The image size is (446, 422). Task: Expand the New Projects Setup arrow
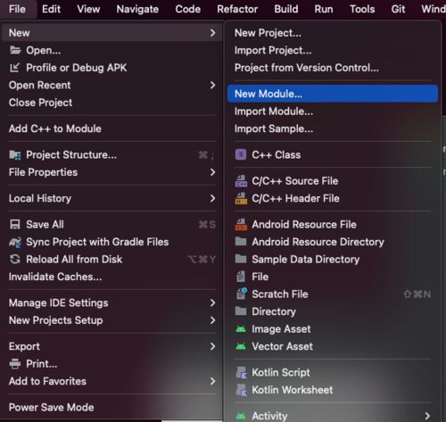click(x=212, y=320)
